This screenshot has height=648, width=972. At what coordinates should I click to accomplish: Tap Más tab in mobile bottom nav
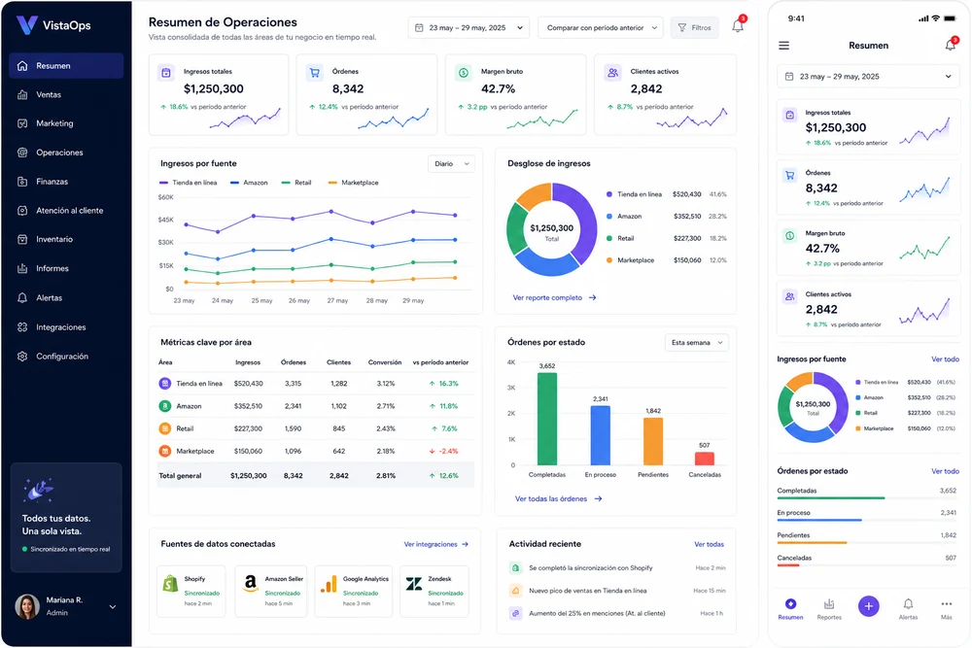(x=946, y=609)
